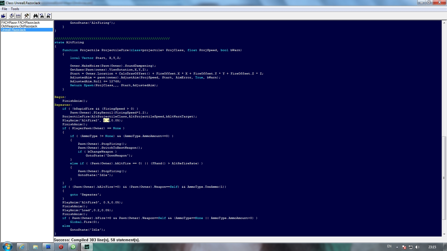Click the 'Pawn(Owner).SwitchToBestWeapon();' line
Screen dimensions: 447x251
pos(110,148)
